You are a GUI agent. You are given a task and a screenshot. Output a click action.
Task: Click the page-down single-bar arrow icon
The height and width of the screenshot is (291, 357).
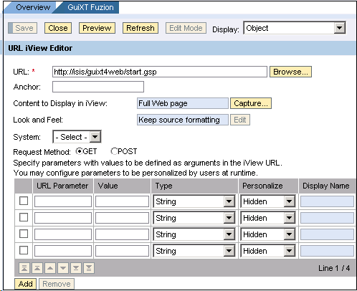tap(76, 268)
